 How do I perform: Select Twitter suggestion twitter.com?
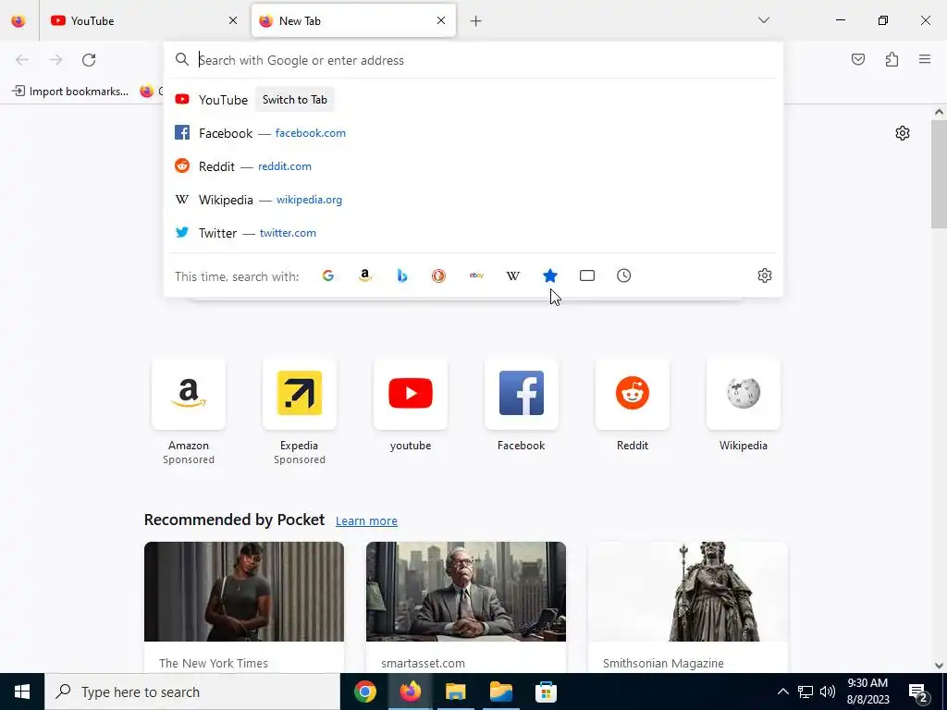tap(473, 233)
